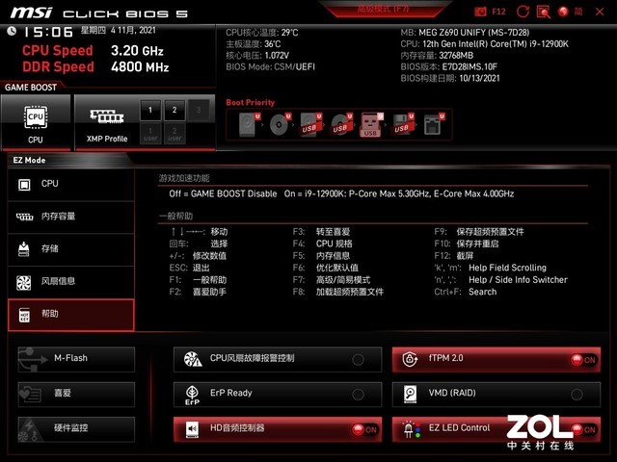Click the clock icon near the time
This screenshot has height=462, width=617.
tap(12, 31)
